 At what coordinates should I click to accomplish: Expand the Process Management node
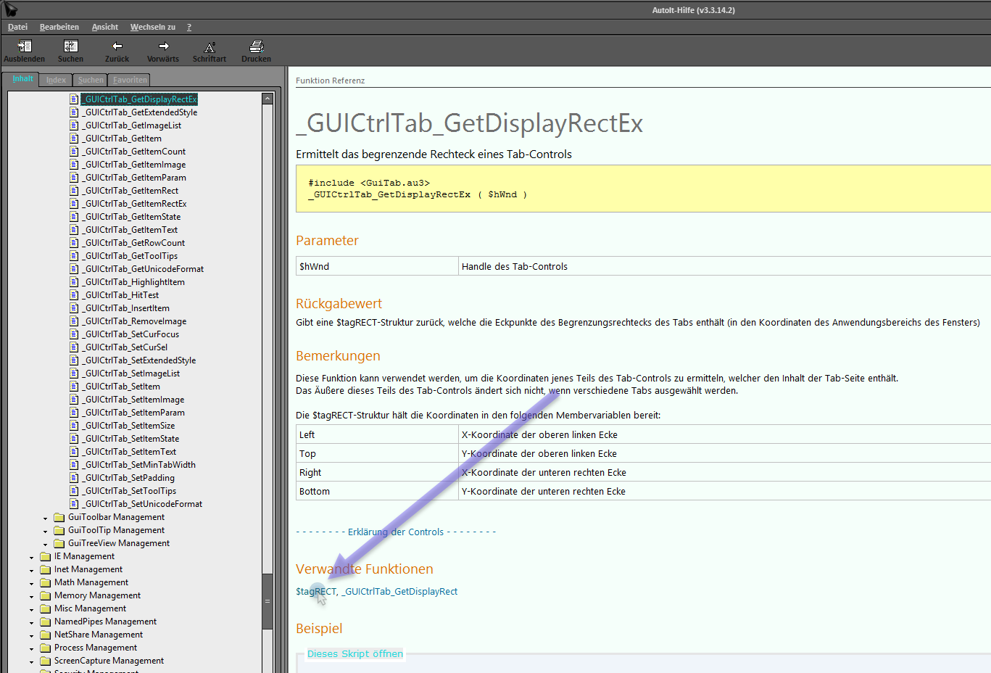[x=31, y=648]
